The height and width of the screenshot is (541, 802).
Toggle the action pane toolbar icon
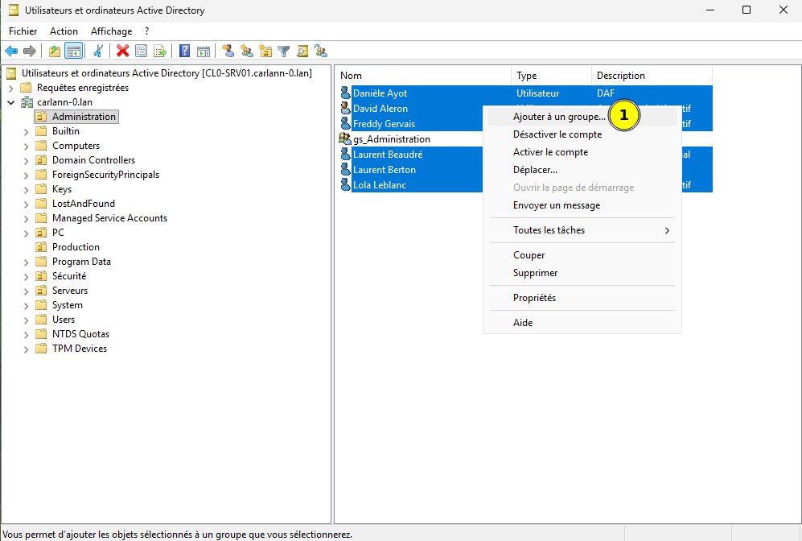pyautogui.click(x=204, y=52)
